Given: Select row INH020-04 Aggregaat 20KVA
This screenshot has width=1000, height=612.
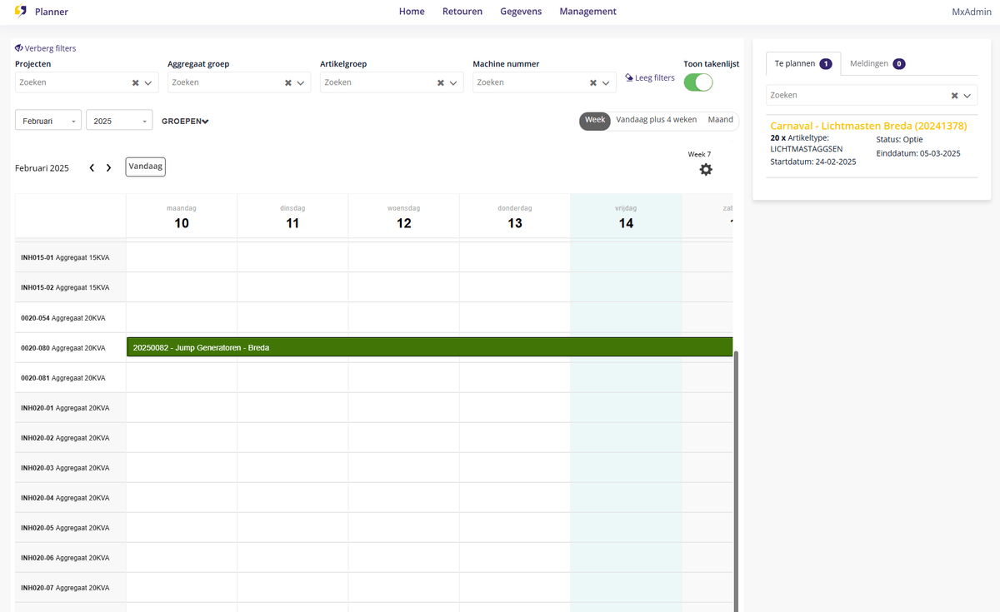Looking at the screenshot, I should [70, 497].
